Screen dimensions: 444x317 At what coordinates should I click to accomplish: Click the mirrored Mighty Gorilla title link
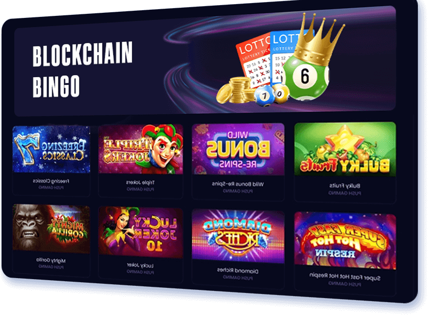(x=51, y=260)
